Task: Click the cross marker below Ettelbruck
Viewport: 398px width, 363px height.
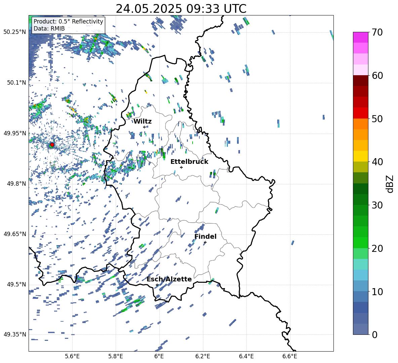Action: (x=181, y=167)
